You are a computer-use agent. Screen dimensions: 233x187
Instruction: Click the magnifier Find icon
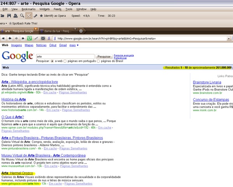22,16
